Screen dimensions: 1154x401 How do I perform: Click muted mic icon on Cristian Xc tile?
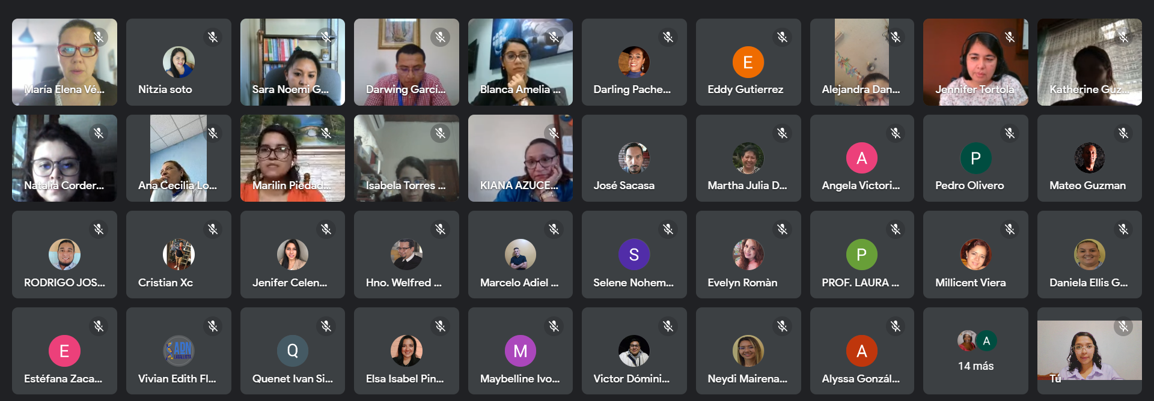point(213,229)
